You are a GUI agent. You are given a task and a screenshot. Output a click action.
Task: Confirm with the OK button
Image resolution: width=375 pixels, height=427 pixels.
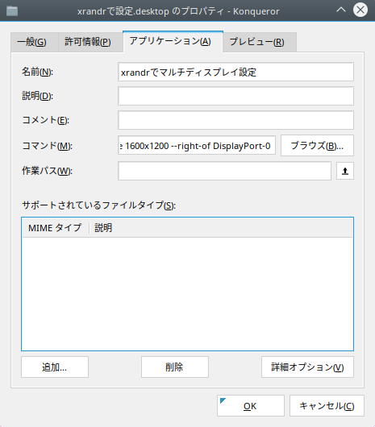click(x=251, y=406)
